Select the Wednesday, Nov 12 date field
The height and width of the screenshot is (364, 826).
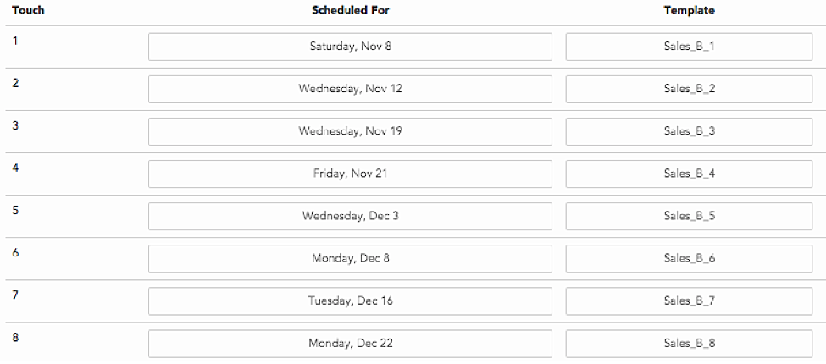click(x=351, y=89)
